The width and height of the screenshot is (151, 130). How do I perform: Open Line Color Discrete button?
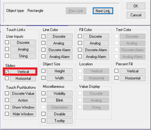pyautogui.click(x=60, y=36)
